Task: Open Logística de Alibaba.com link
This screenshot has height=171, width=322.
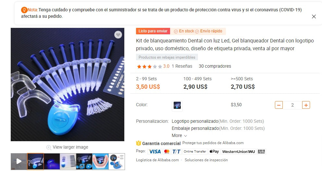Action: click(157, 160)
